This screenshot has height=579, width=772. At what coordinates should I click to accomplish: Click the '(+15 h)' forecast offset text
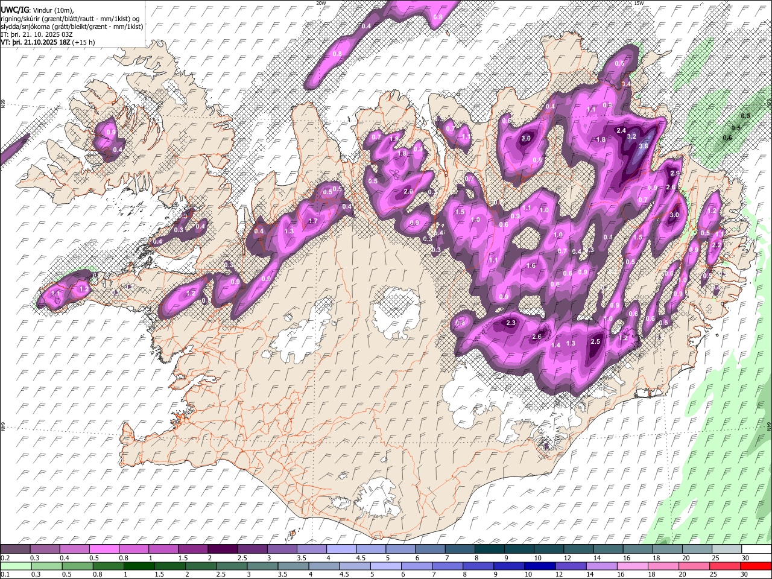[83, 42]
